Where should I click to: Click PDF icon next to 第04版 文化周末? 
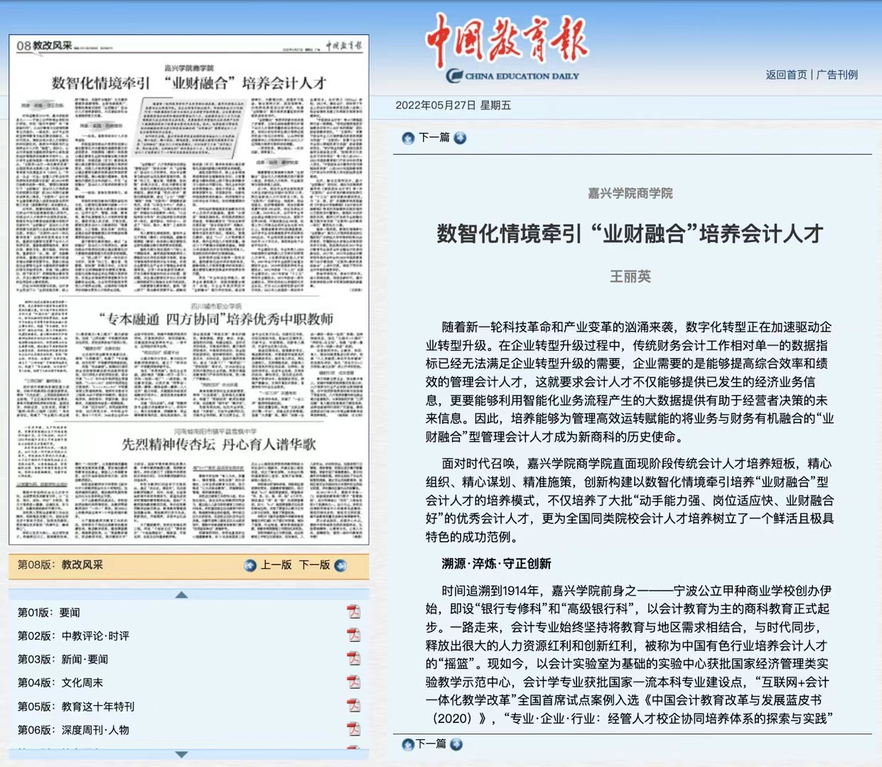tap(353, 682)
